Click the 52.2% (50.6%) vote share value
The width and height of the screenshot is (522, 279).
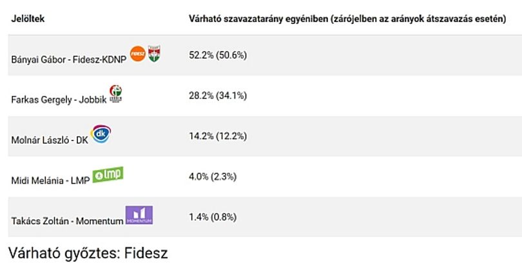pos(218,55)
